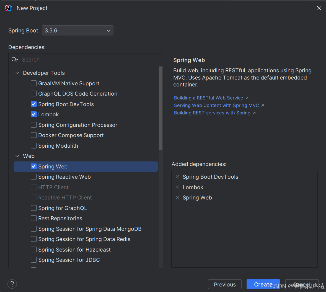Click Spring Web in added dependencies list
The height and width of the screenshot is (292, 326).
click(197, 198)
